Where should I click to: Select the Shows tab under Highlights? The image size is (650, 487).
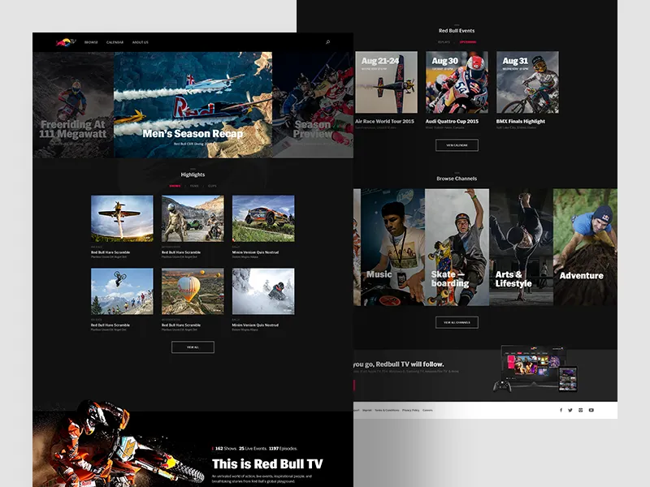pos(175,186)
